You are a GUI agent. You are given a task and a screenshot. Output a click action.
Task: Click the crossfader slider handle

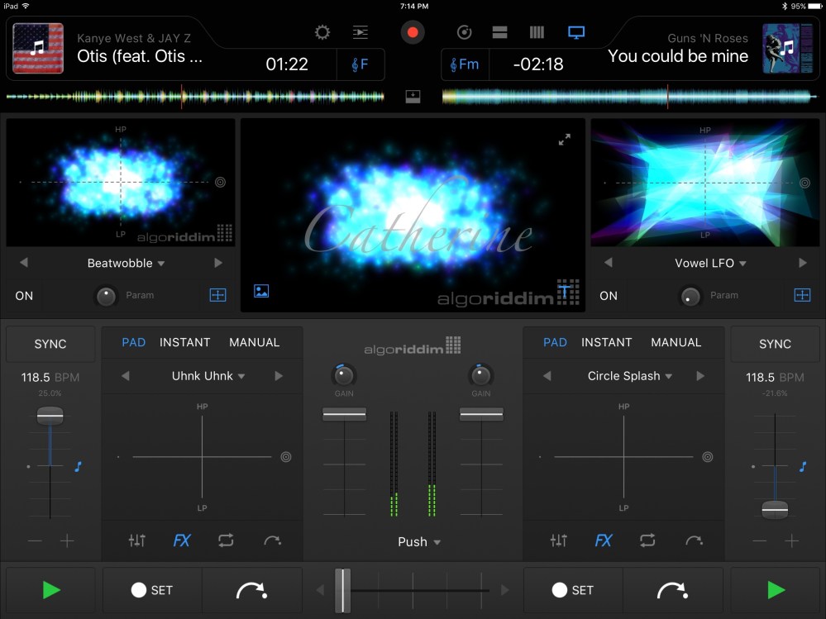point(342,590)
